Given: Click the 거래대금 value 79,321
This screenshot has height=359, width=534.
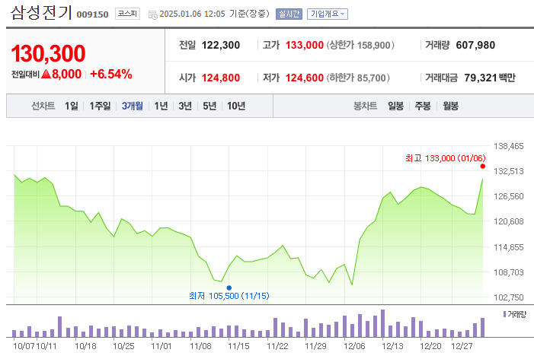Looking at the screenshot, I should 481,78.
